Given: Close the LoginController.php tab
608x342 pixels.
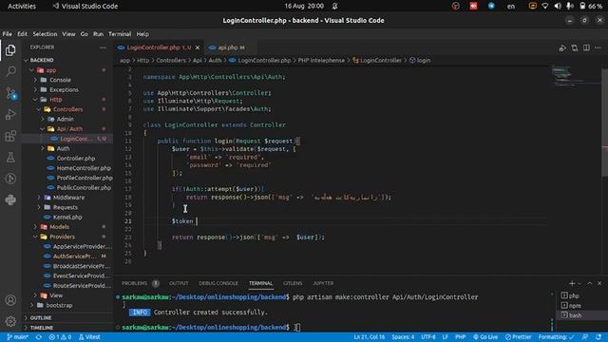Looking at the screenshot, I should [198, 47].
